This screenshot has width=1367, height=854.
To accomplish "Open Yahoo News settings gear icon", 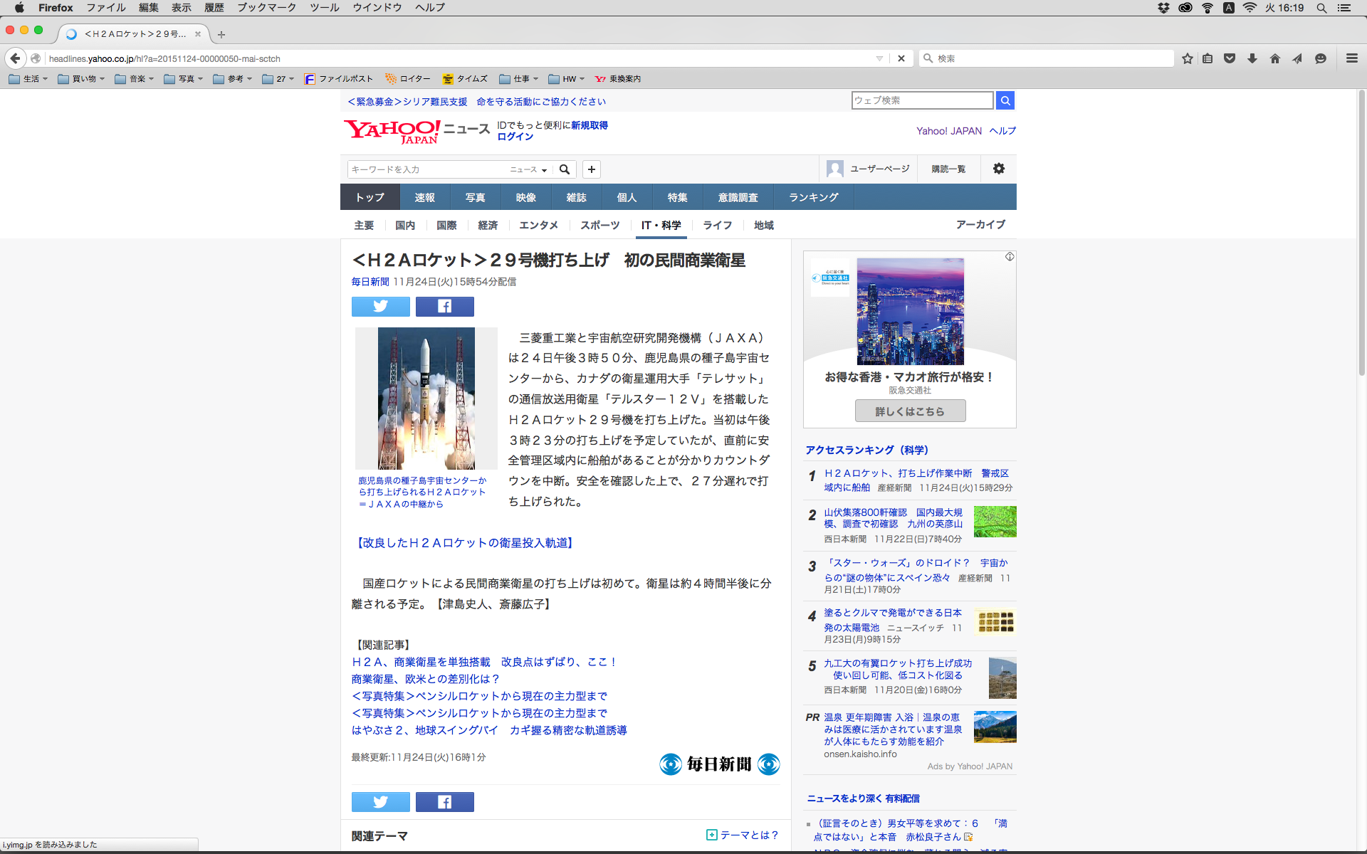I will click(998, 169).
